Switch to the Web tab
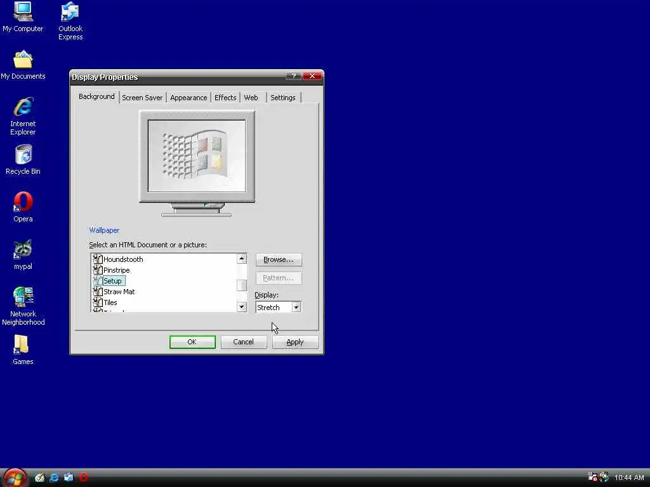Screen dimensions: 650x487 251,98
